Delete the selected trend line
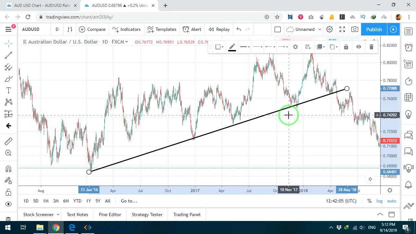The height and width of the screenshot is (234, 416). [371, 47]
